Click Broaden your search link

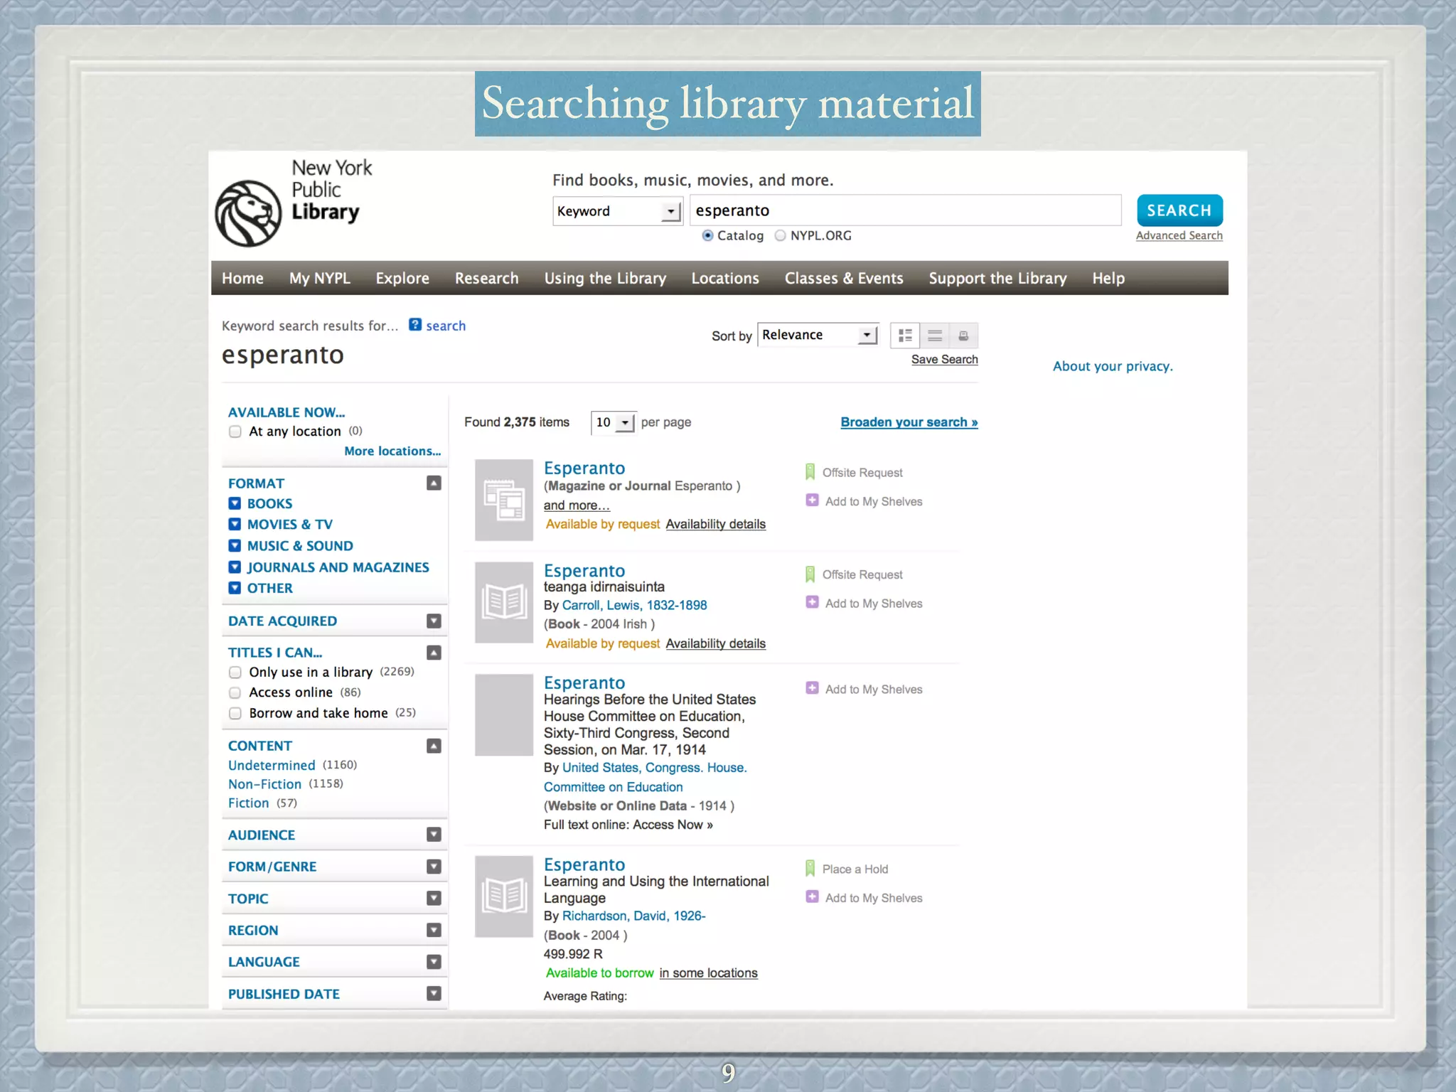pyautogui.click(x=909, y=422)
